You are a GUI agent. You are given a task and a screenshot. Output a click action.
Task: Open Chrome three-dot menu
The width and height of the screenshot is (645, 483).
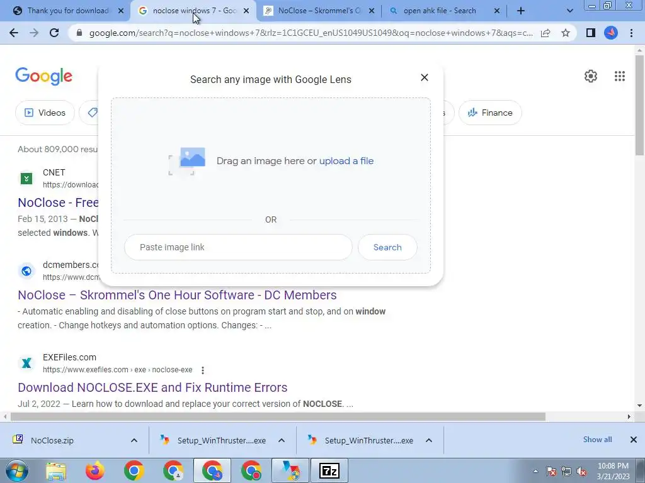pyautogui.click(x=631, y=33)
